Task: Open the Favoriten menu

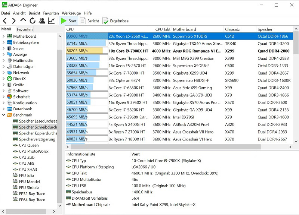Action: pos(51,13)
